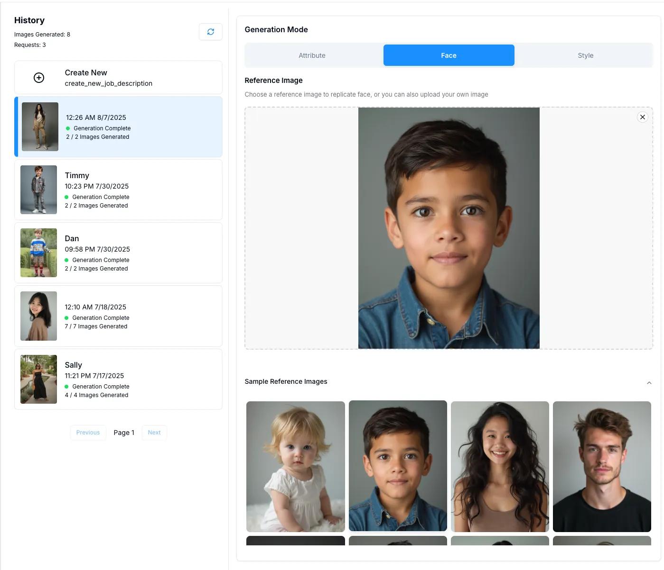
Task: Switch to the Style generation mode
Action: click(x=585, y=55)
